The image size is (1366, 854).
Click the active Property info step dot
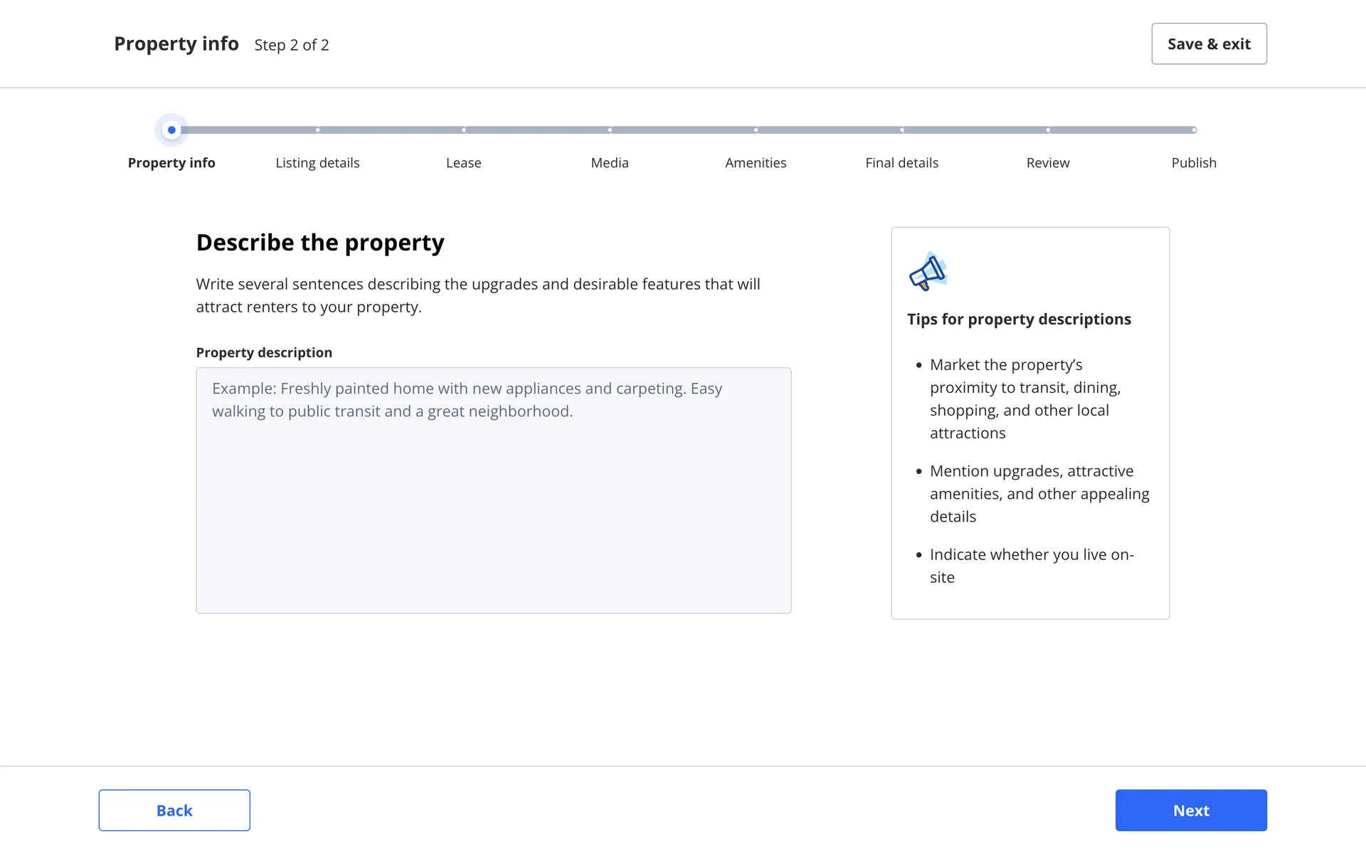pos(171,130)
